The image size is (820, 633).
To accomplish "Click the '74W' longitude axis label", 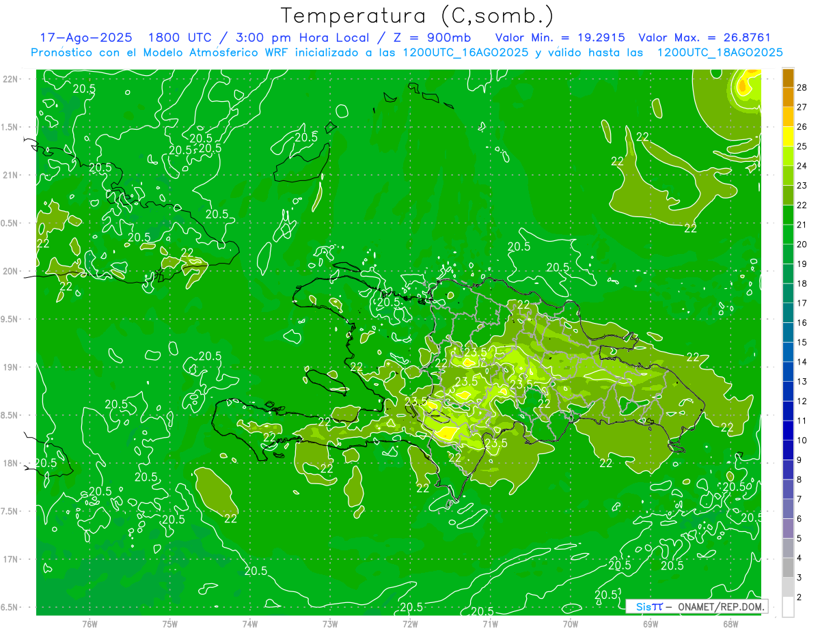I will 250,624.
